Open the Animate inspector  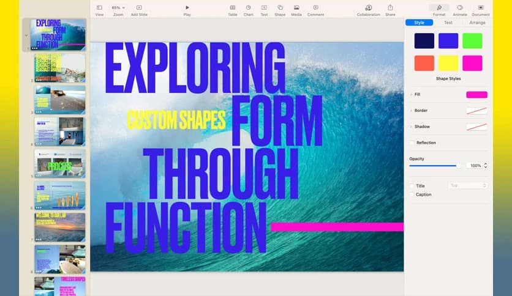click(x=460, y=7)
